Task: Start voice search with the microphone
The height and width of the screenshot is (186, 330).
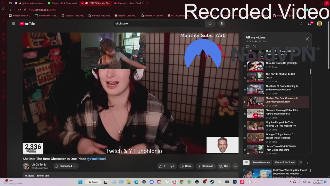Action: pyautogui.click(x=222, y=24)
